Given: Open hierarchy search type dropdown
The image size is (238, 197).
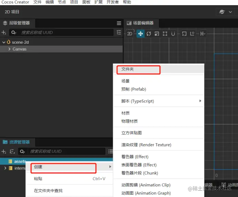Looking at the screenshot, I should (x=14, y=32).
